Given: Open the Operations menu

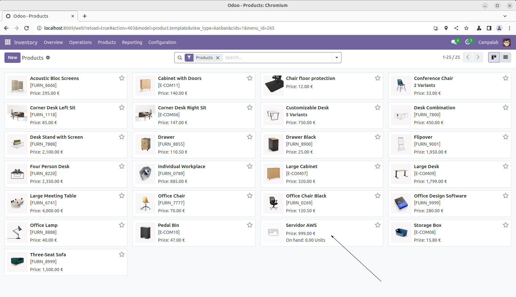Looking at the screenshot, I should click(x=80, y=42).
